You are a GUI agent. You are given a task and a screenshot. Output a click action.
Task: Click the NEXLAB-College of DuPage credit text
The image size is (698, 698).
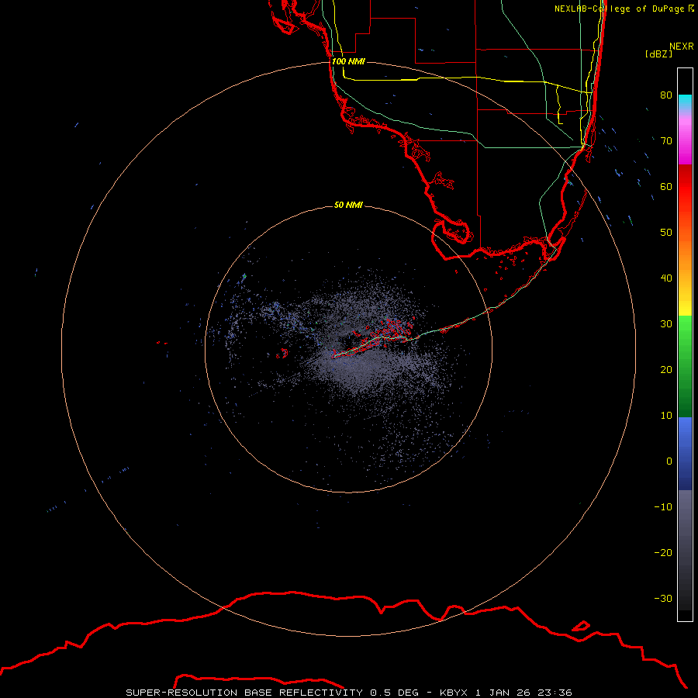619,9
